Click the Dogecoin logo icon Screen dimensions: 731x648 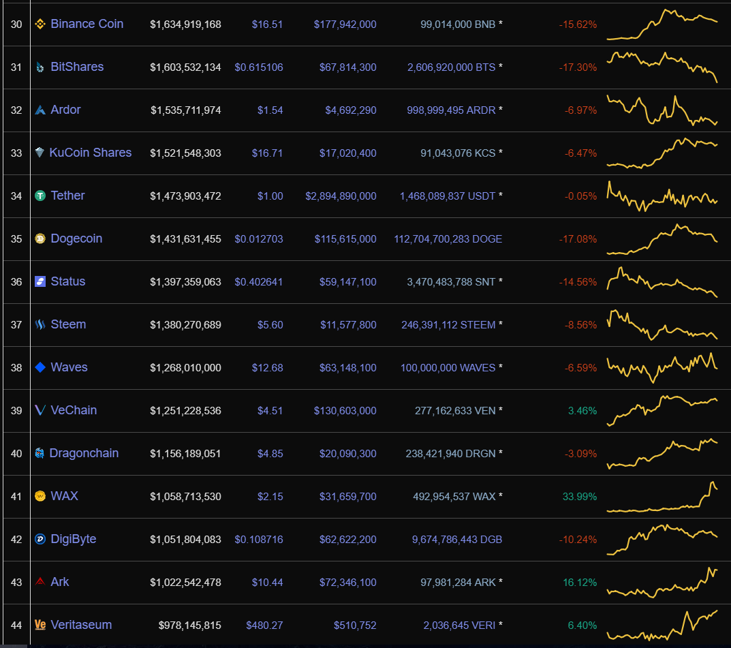point(40,238)
